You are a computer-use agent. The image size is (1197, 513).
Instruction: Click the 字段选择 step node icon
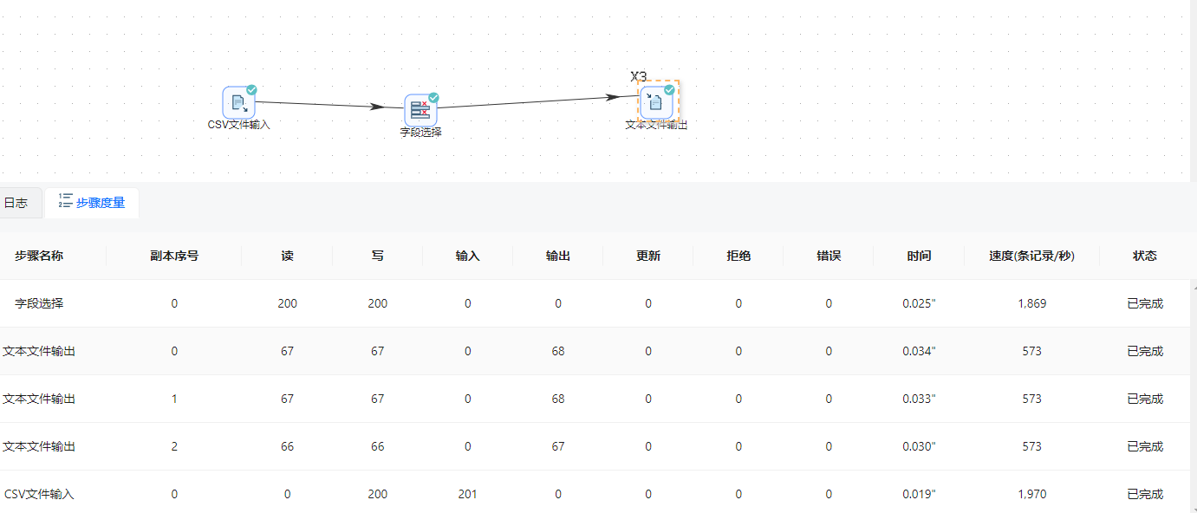(x=420, y=111)
